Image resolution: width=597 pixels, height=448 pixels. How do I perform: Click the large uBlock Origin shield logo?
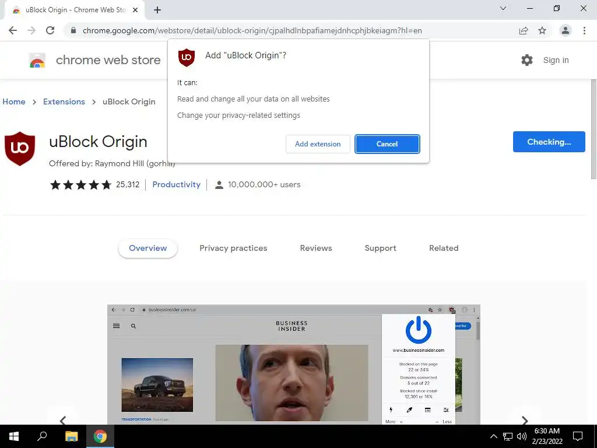[20, 149]
